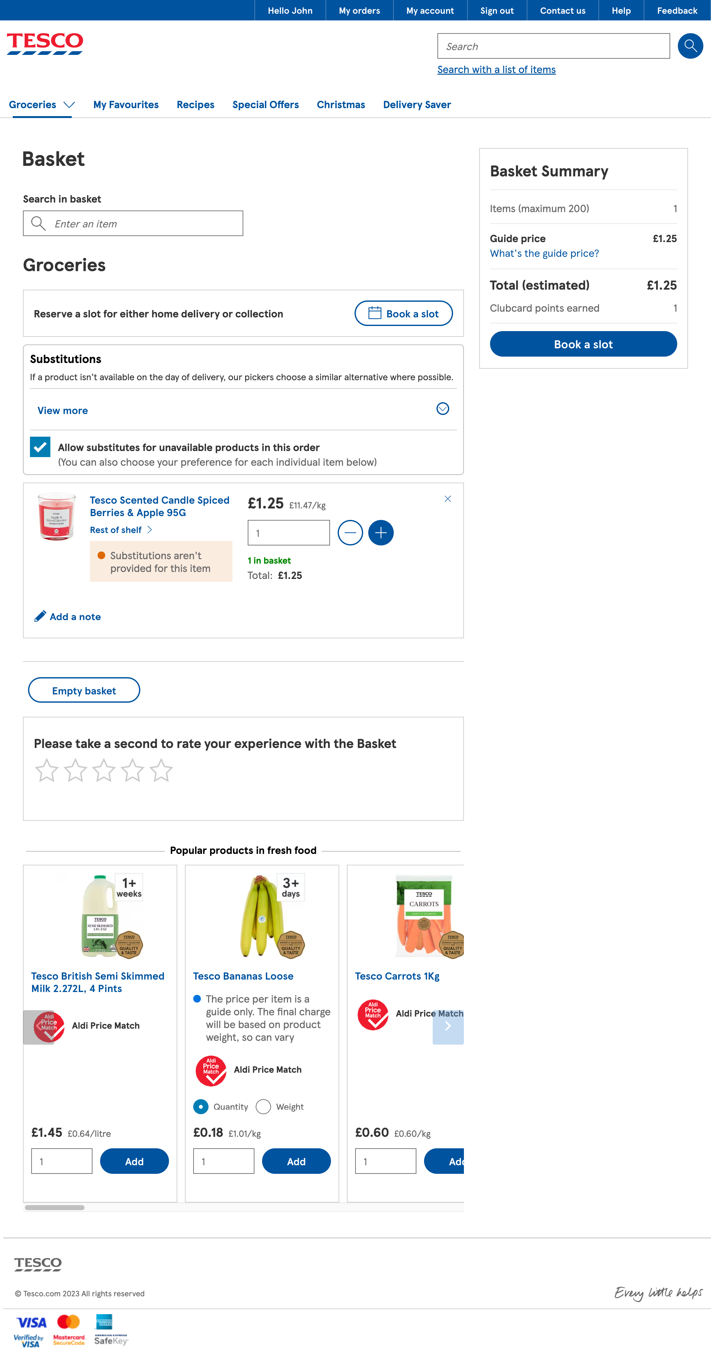Open the What's the guide price link
Image resolution: width=711 pixels, height=1355 pixels.
click(544, 253)
